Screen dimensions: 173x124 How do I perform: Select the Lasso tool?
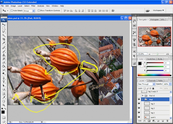point(4,32)
